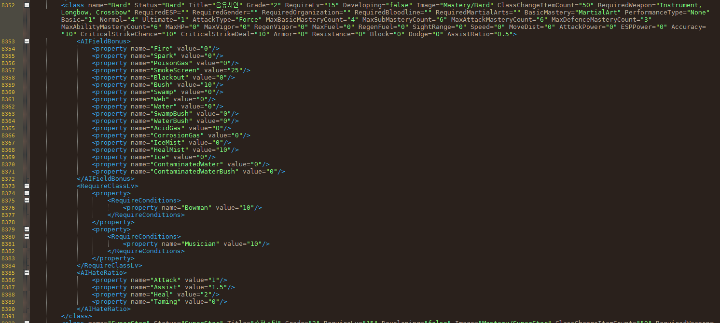Collapse the RequireConditions fold marker at line 8375
This screenshot has width=720, height=323.
click(x=27, y=200)
